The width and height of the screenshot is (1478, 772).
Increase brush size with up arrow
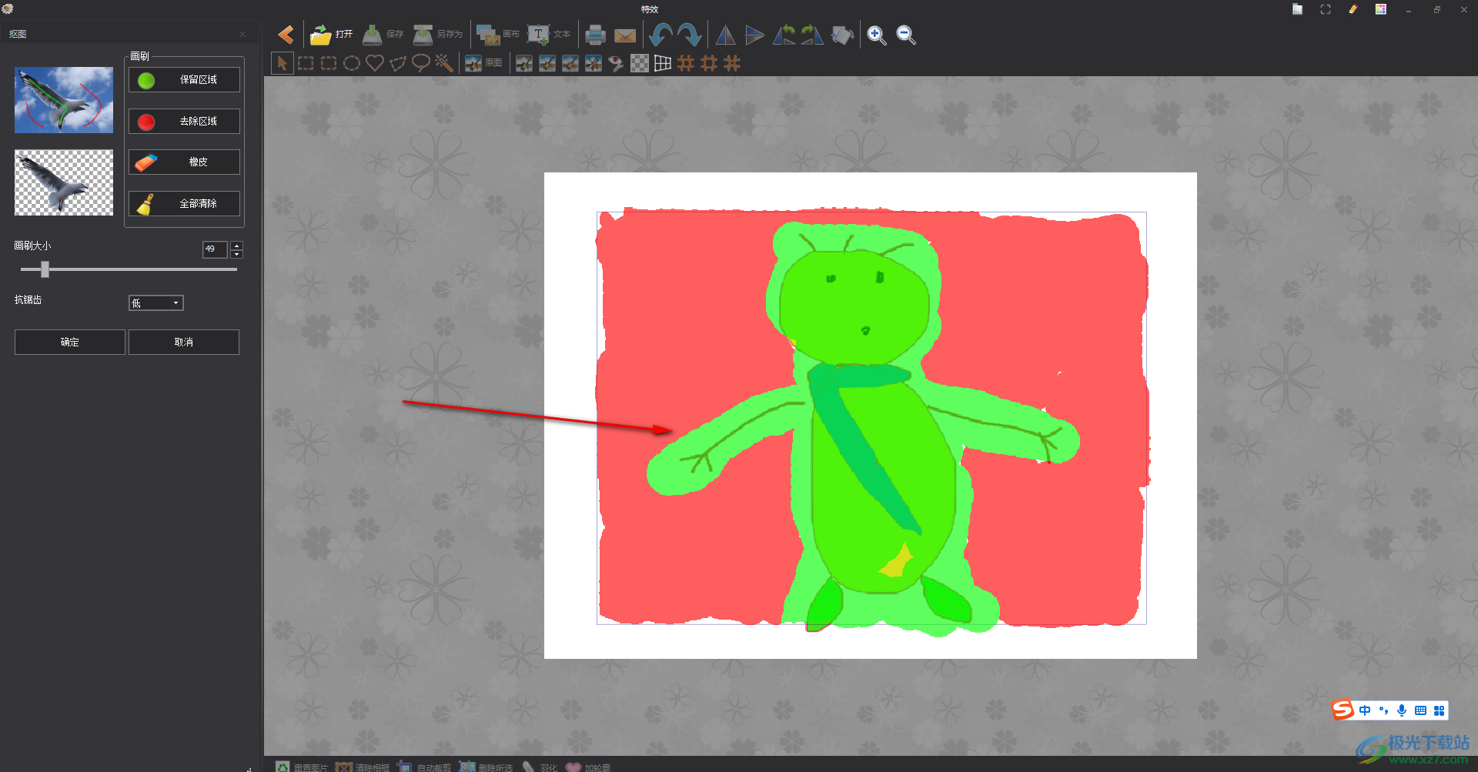pos(237,246)
